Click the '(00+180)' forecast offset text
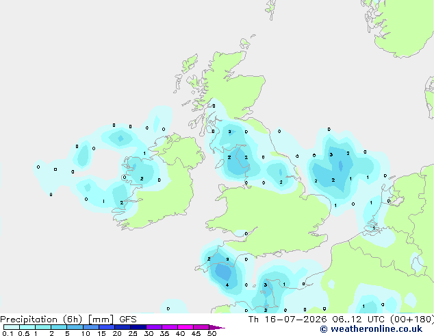Image resolution: width=434 pixels, height=336 pixels. [x=412, y=320]
